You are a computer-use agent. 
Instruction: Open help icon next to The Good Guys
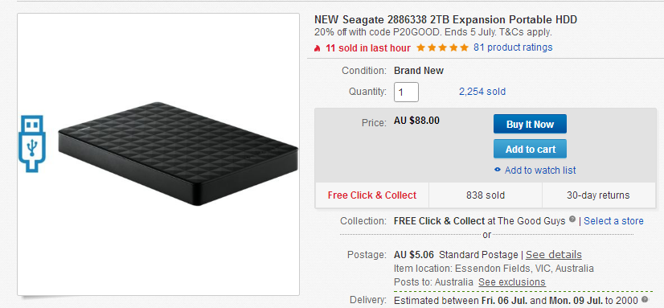[x=572, y=220]
